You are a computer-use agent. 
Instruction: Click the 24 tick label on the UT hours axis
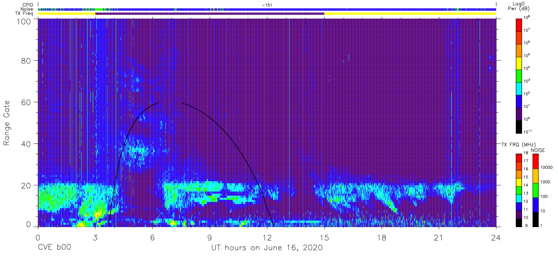tap(496, 238)
